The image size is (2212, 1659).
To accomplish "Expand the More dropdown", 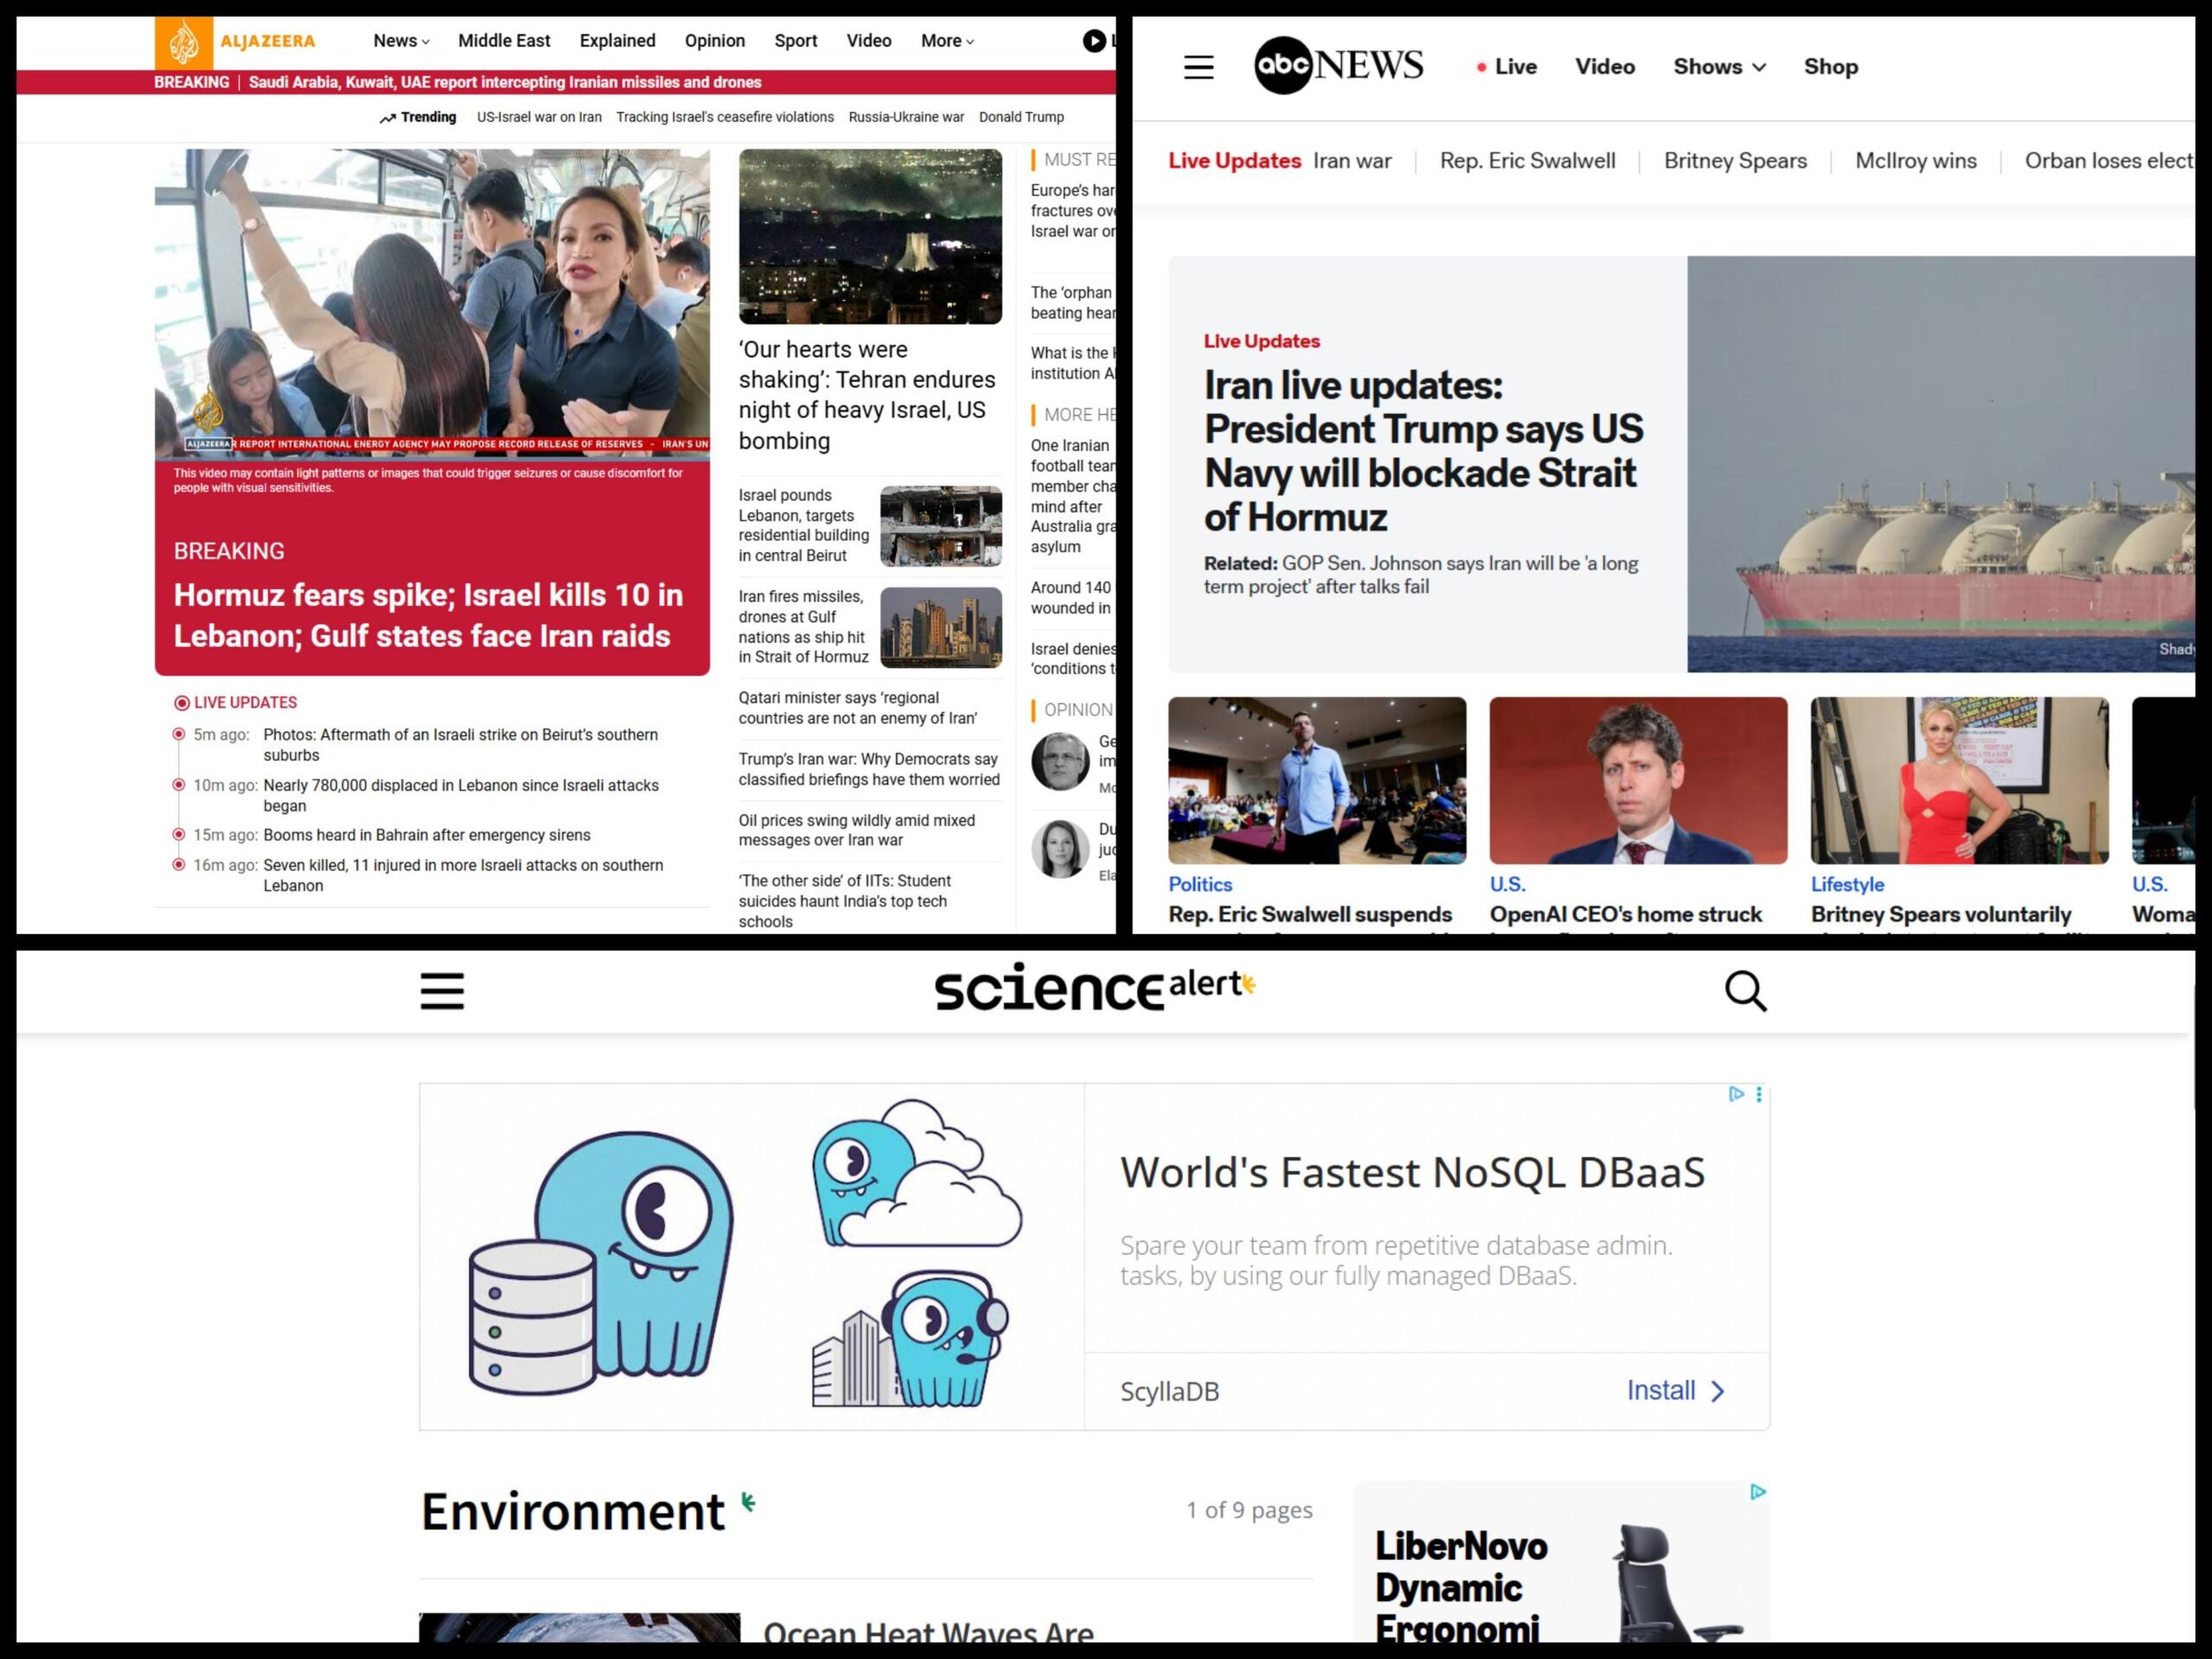I will [x=945, y=40].
